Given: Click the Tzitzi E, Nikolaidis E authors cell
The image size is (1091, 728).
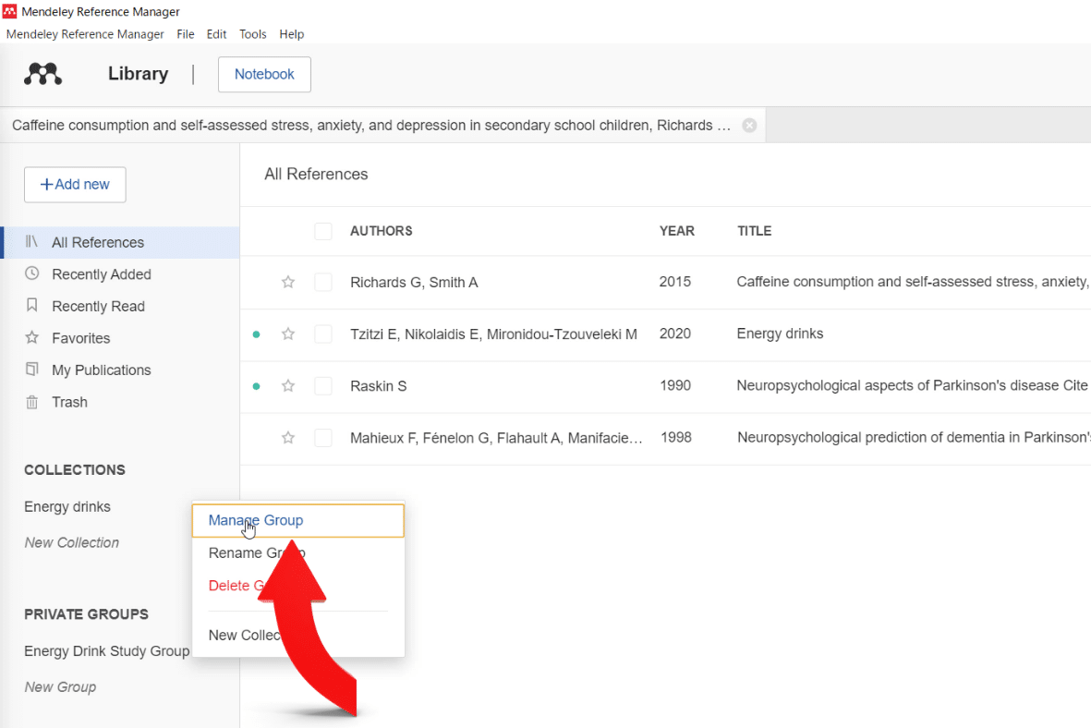Looking at the screenshot, I should (x=493, y=334).
